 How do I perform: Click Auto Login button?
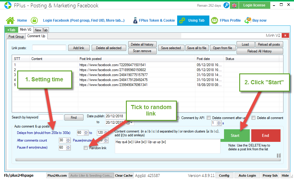pos(247,175)
